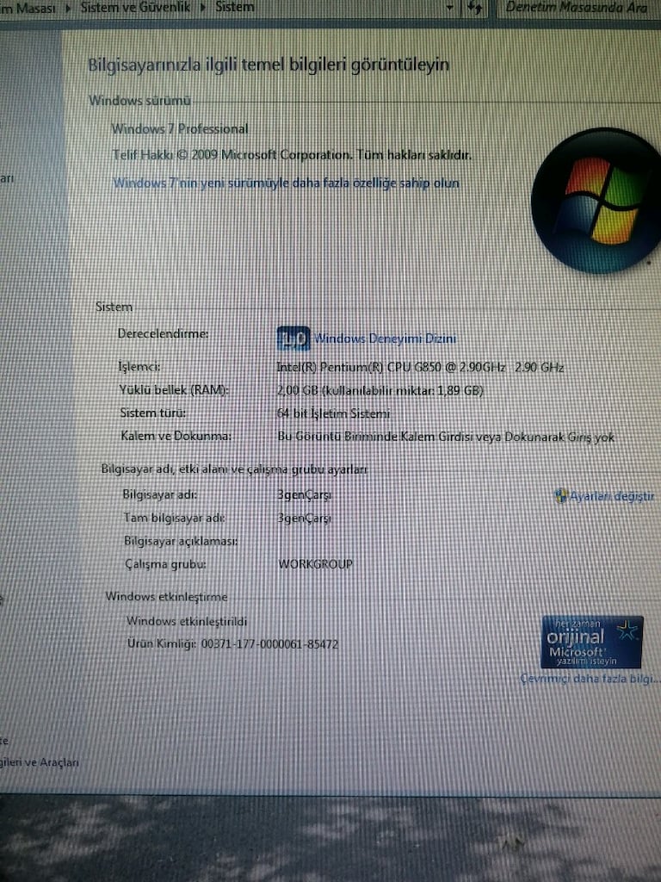Image resolution: width=661 pixels, height=882 pixels.
Task: Open Çevrimiçi daha fazla bilgi link
Action: tap(589, 679)
